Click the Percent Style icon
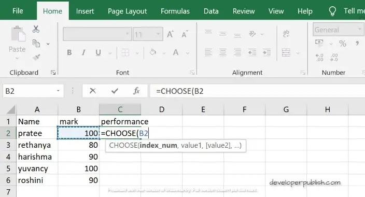The height and width of the screenshot is (197, 365). (343, 44)
